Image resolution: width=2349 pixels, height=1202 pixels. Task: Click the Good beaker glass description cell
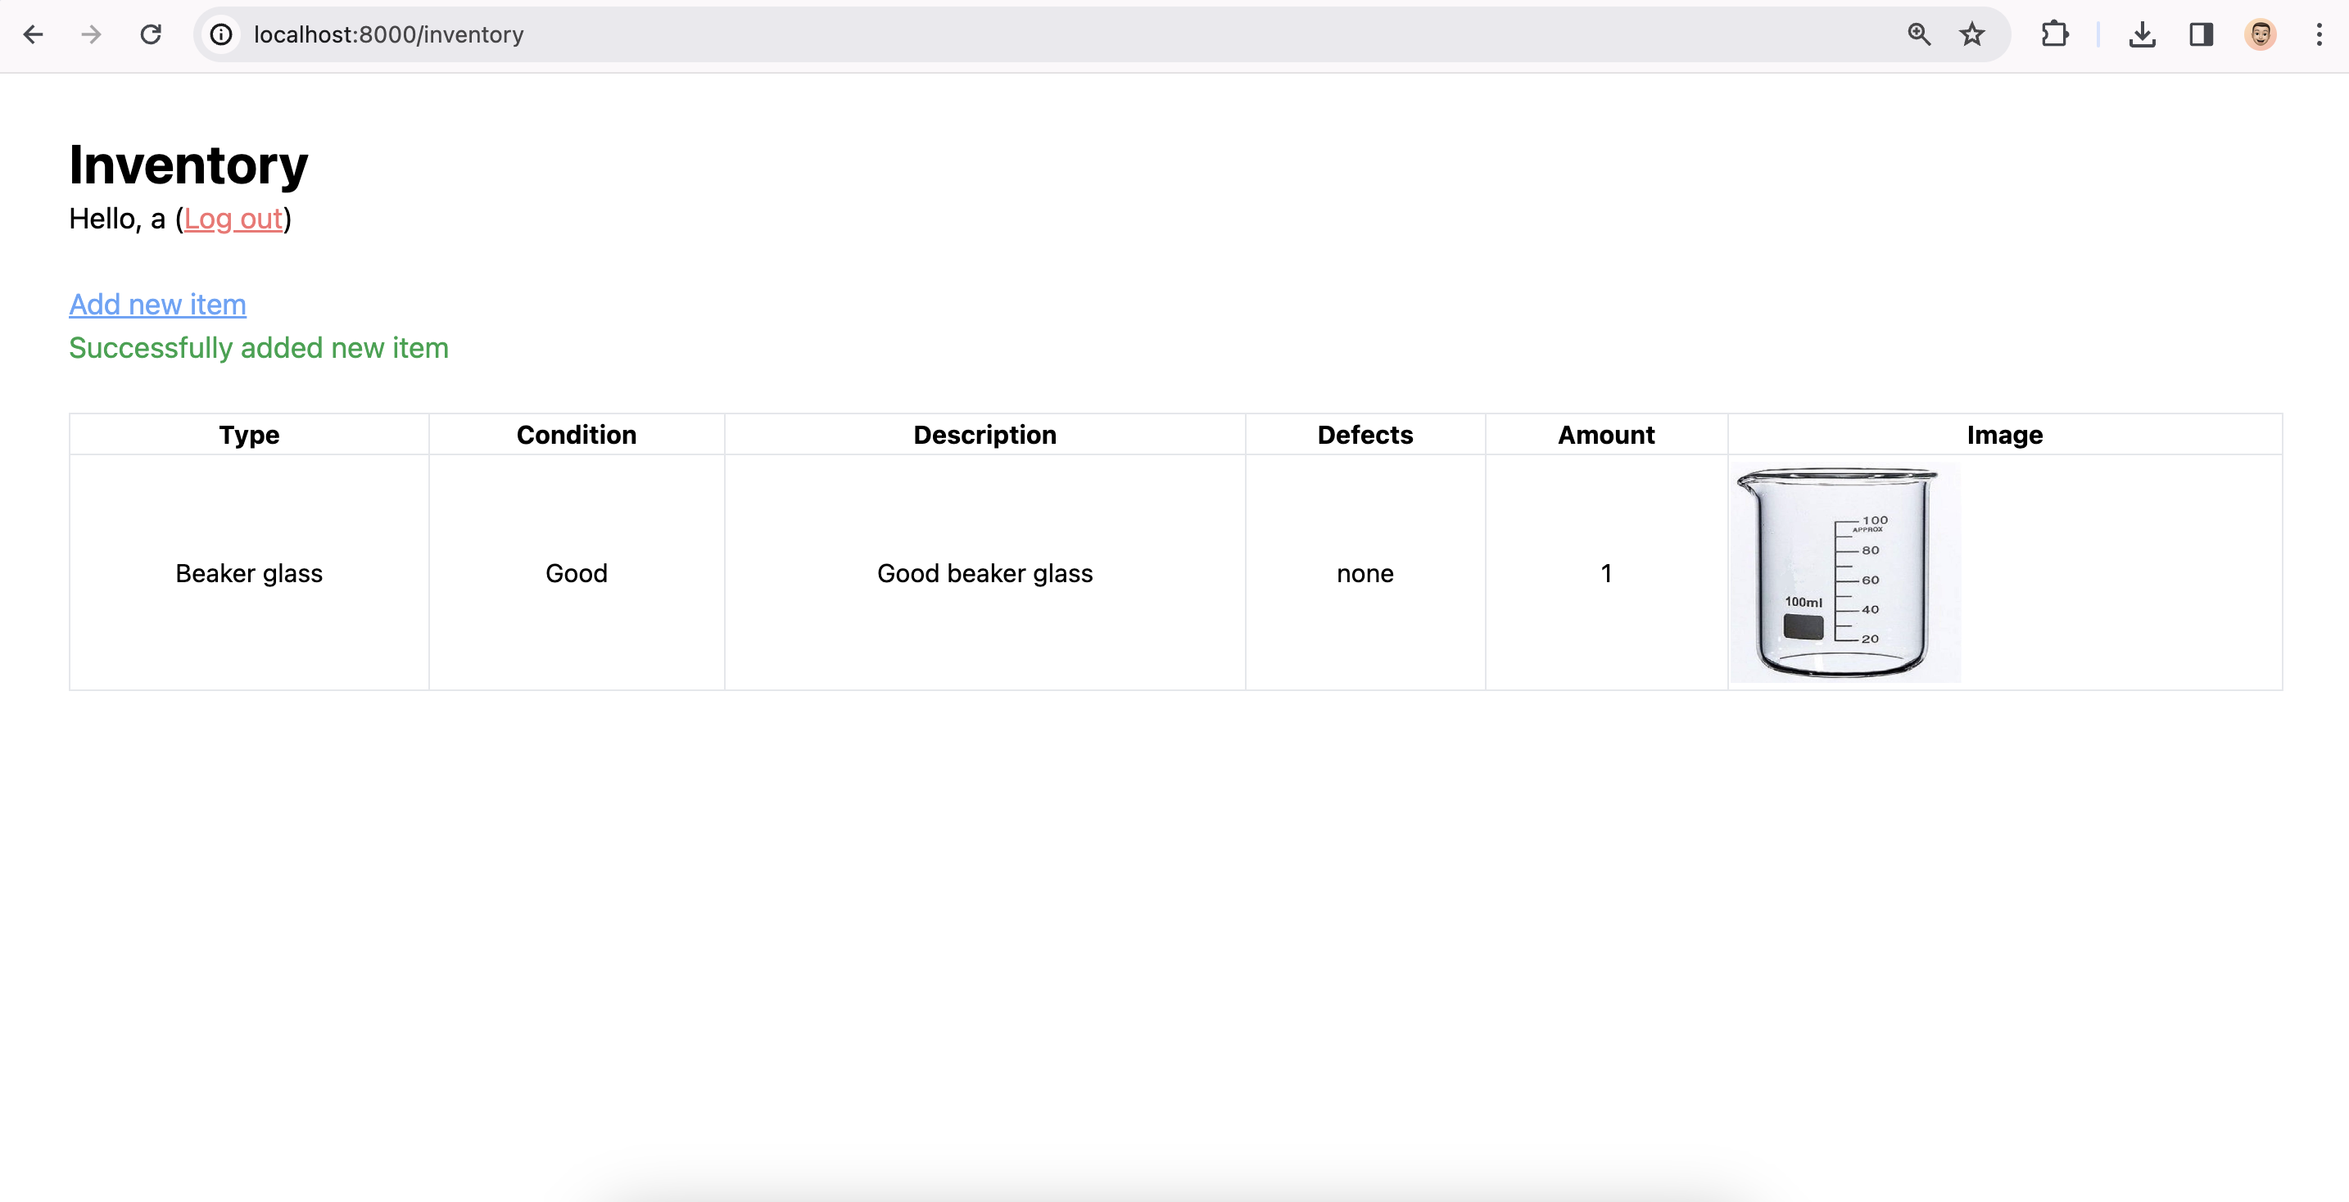tap(984, 573)
